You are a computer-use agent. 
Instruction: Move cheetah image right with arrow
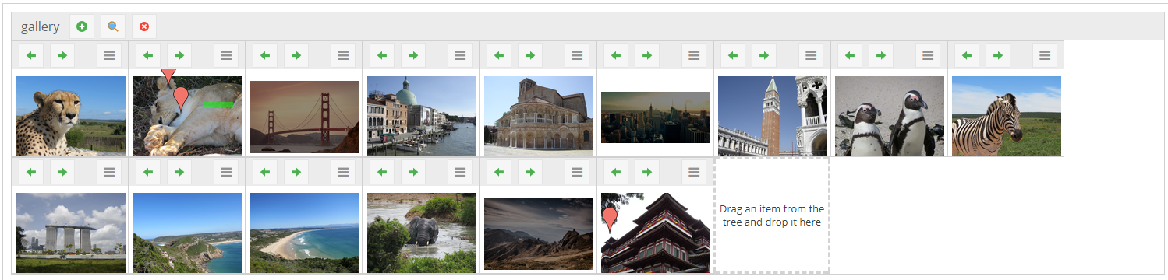click(62, 55)
